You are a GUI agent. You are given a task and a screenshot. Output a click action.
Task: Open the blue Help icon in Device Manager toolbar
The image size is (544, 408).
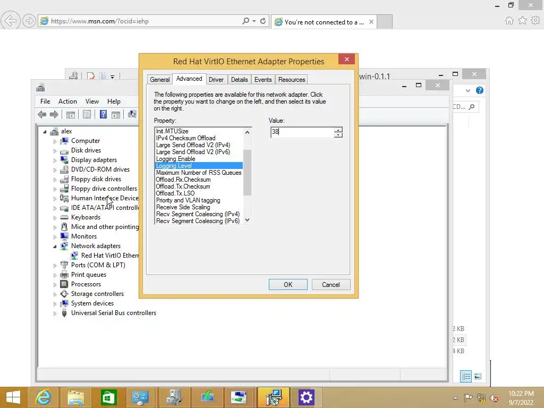coord(103,115)
